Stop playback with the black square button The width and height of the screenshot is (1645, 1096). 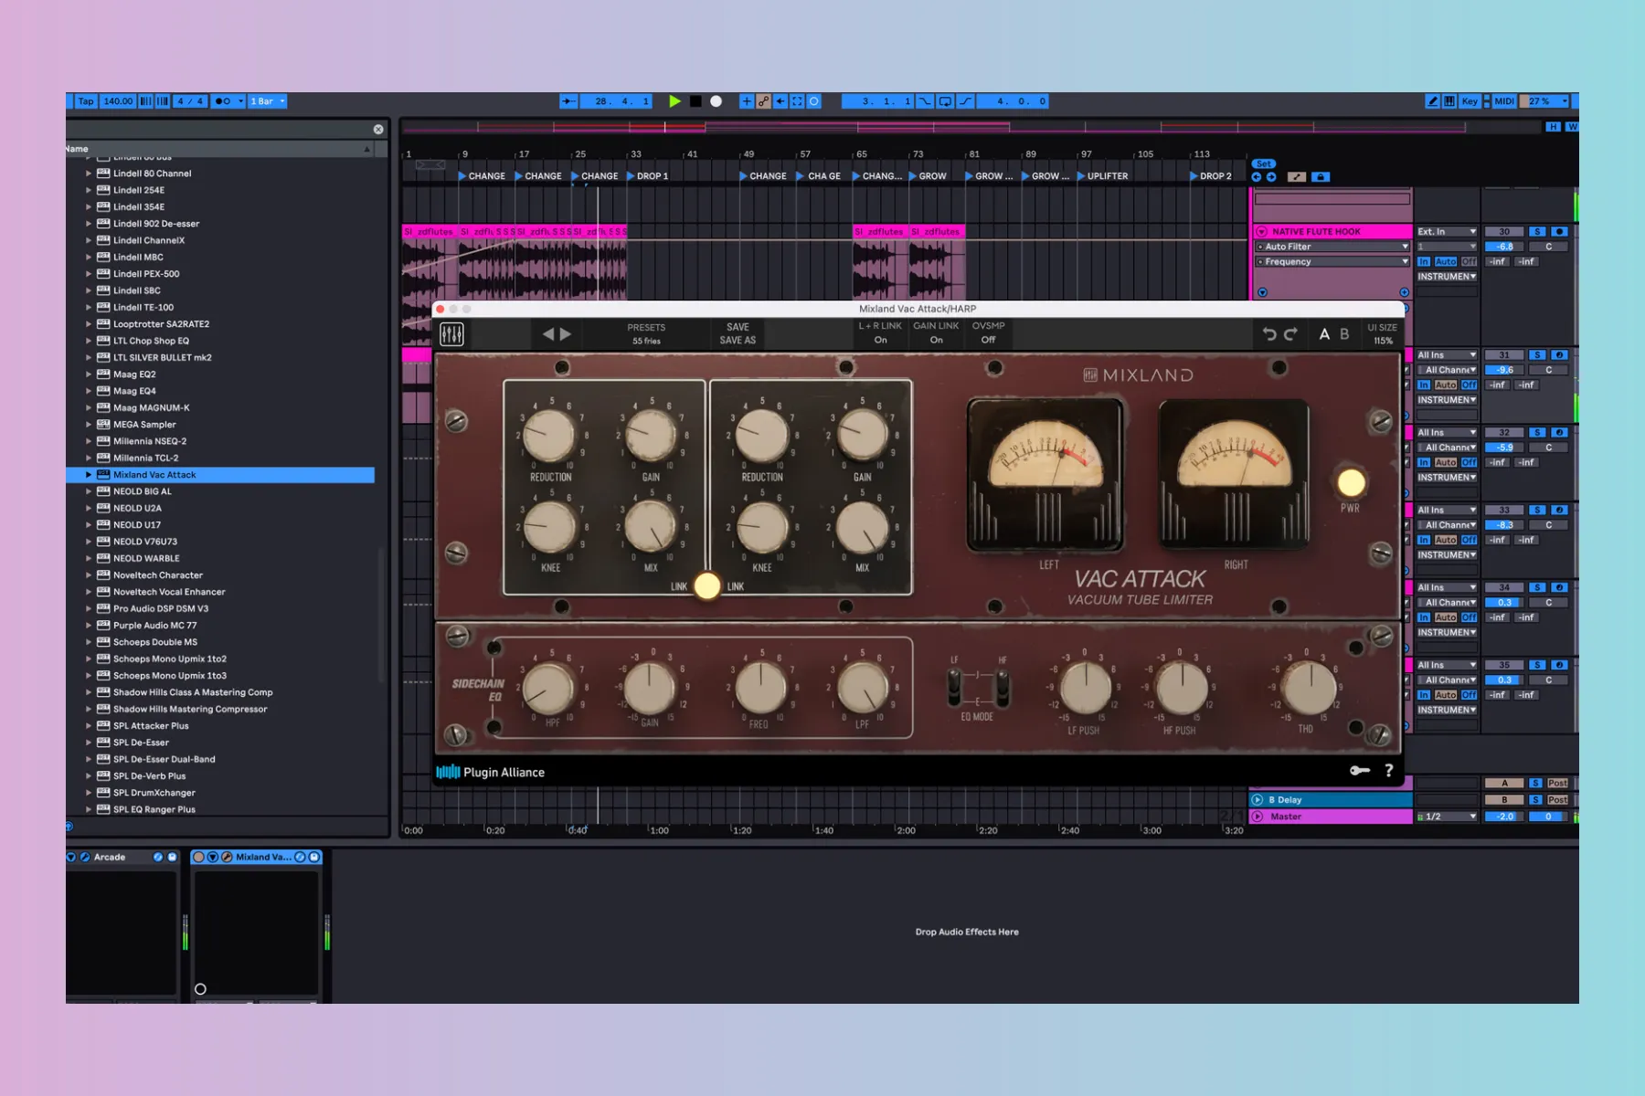pyautogui.click(x=695, y=101)
